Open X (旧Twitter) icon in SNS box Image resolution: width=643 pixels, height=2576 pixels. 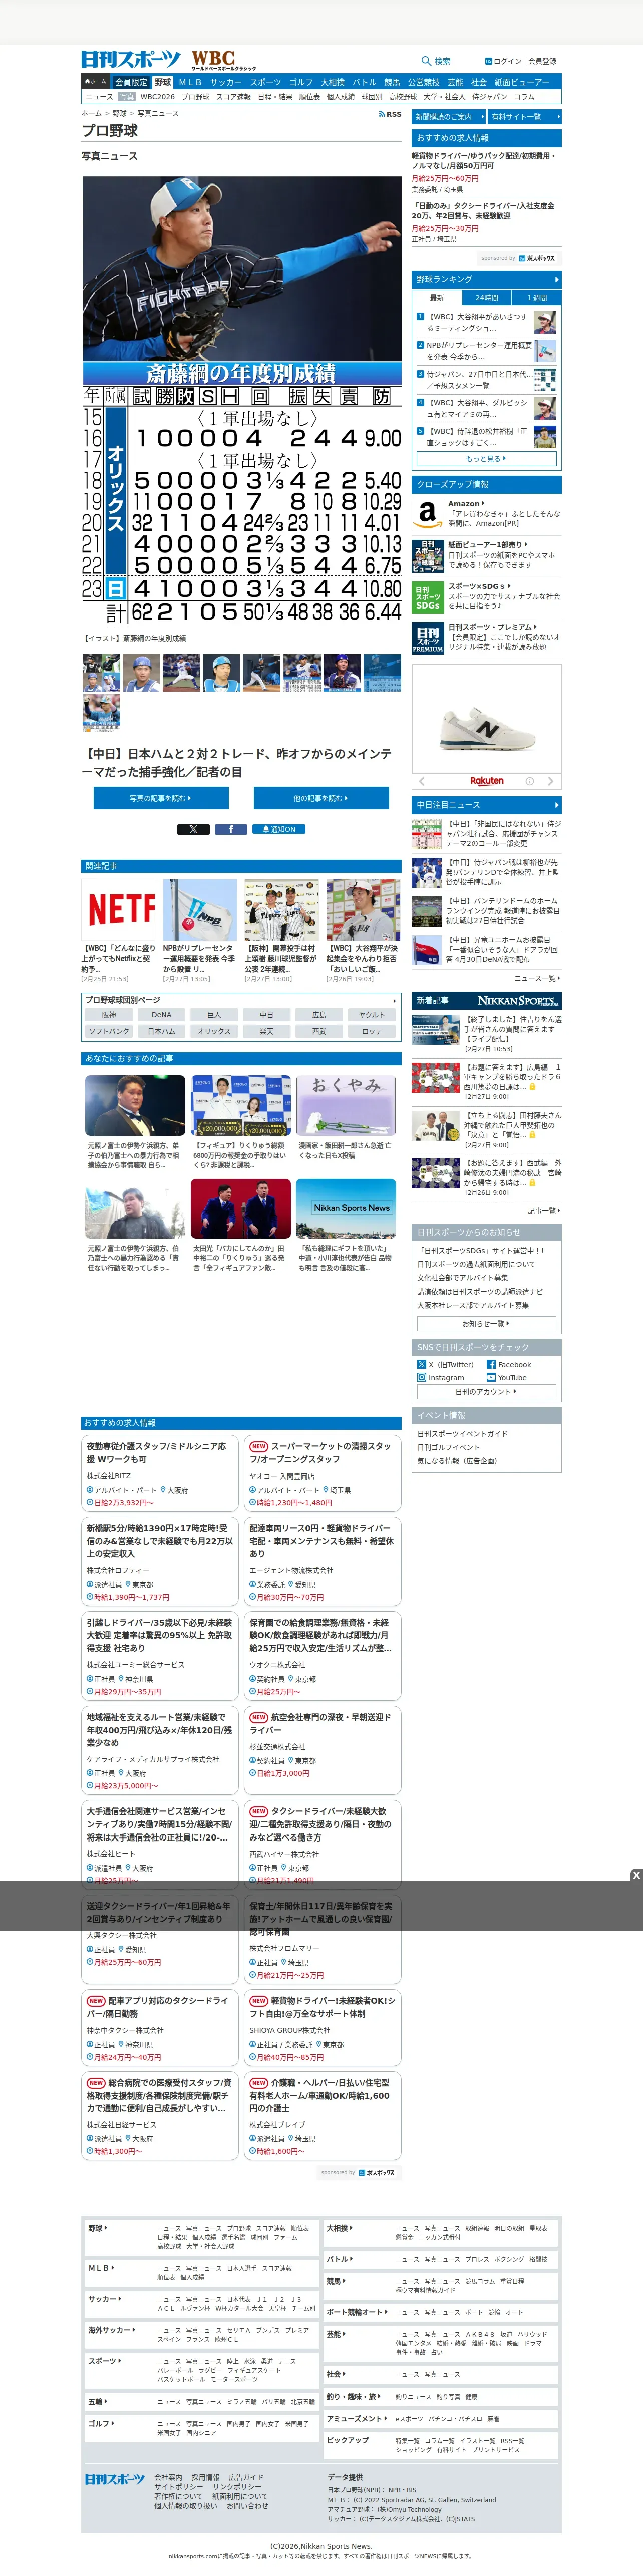(421, 1364)
